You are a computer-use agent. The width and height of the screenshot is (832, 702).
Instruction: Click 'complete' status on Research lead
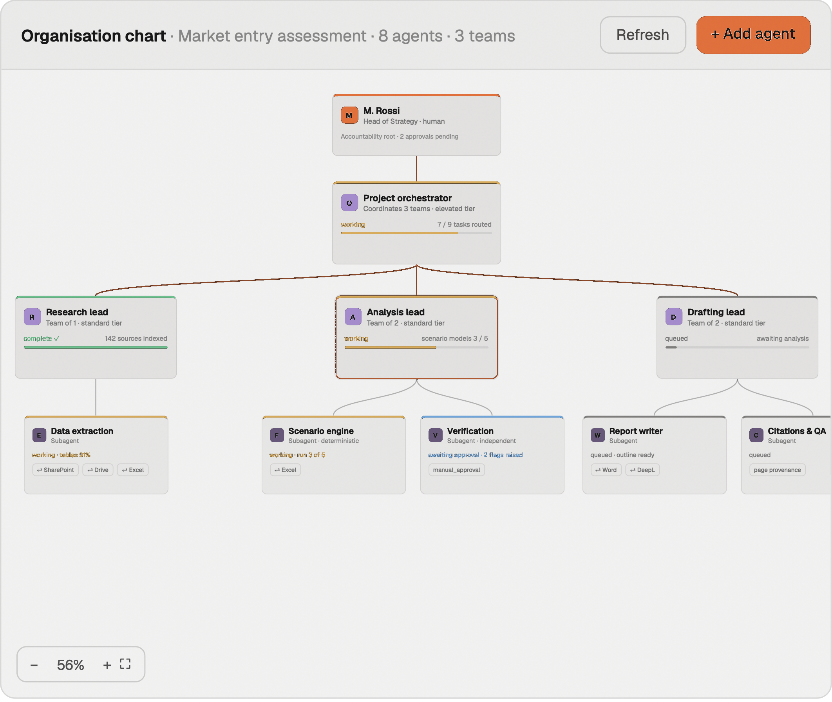tap(41, 339)
